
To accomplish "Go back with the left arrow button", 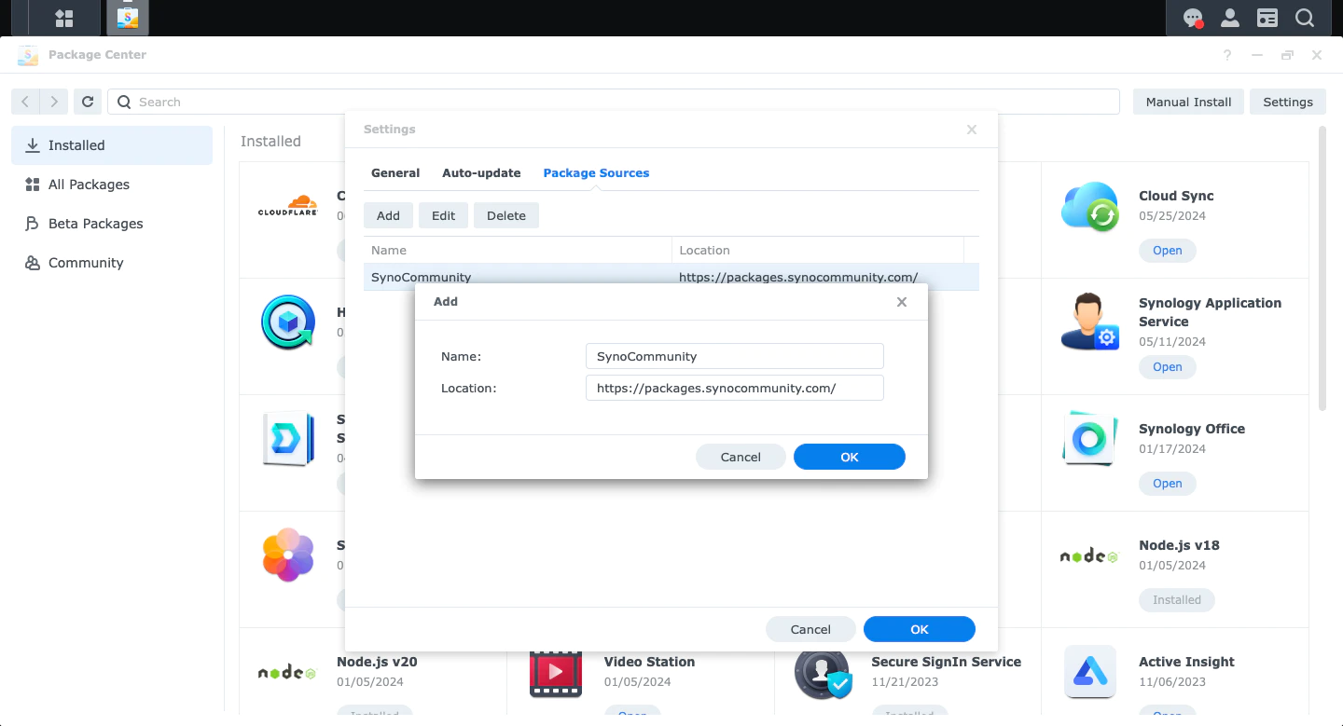I will [x=25, y=102].
